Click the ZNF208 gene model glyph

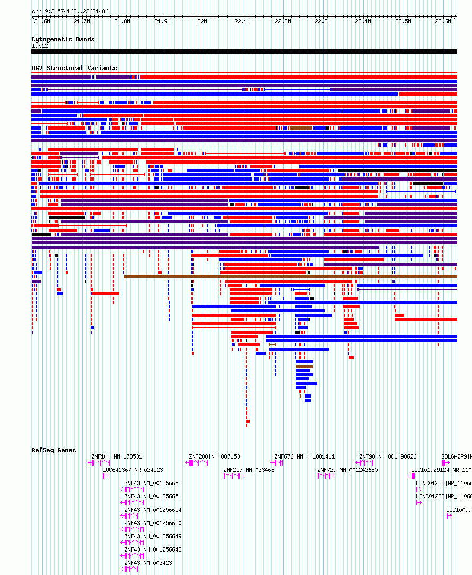coord(196,463)
